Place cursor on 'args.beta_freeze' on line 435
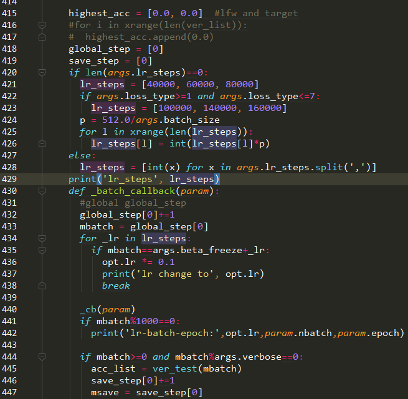 (197, 250)
